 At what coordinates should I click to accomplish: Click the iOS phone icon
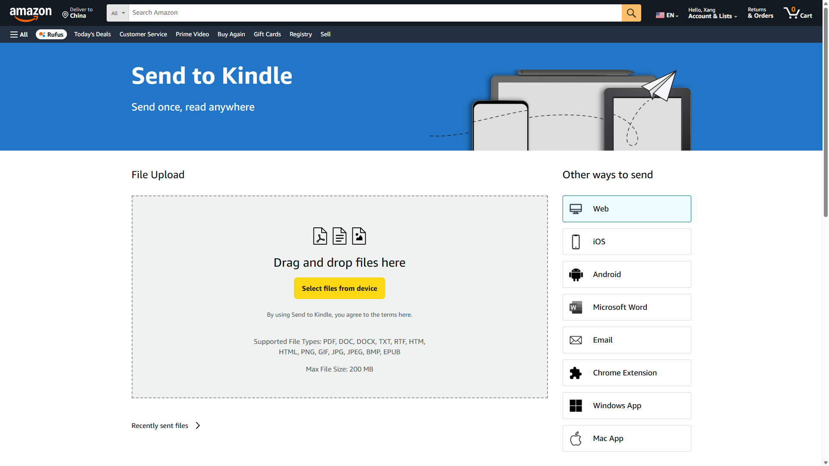tap(576, 241)
